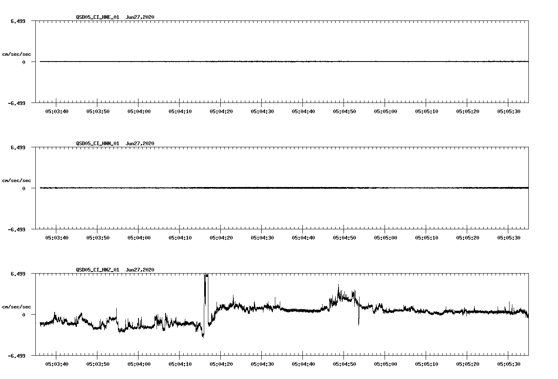Click the 05:03:40 time label under HNZ plot
Screen dimensions: 558x379
tap(57, 364)
